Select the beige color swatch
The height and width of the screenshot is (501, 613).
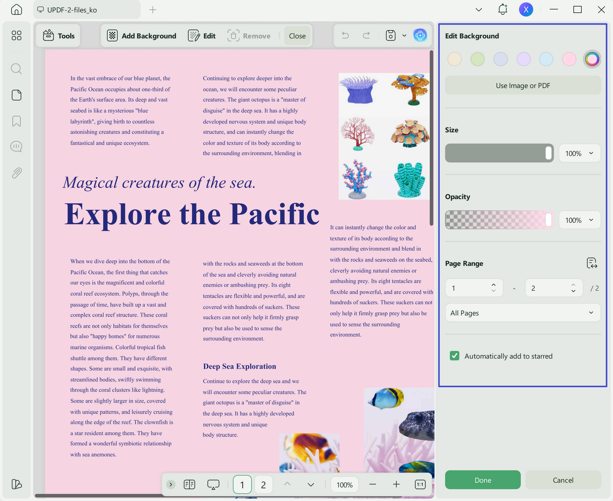coord(455,59)
